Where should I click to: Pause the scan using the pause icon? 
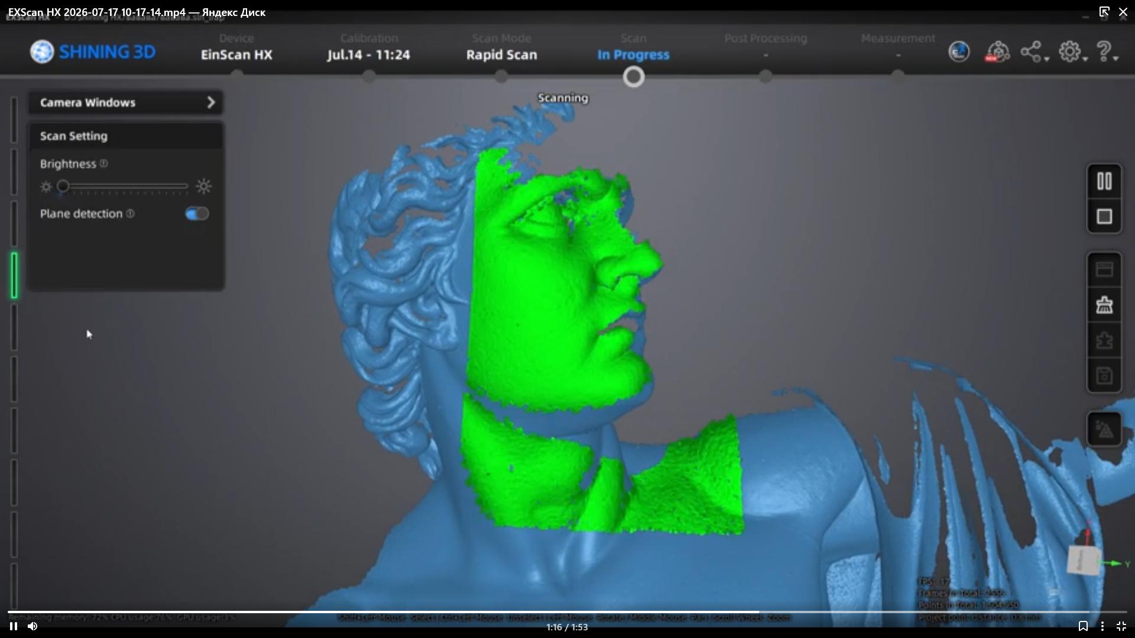[1104, 181]
